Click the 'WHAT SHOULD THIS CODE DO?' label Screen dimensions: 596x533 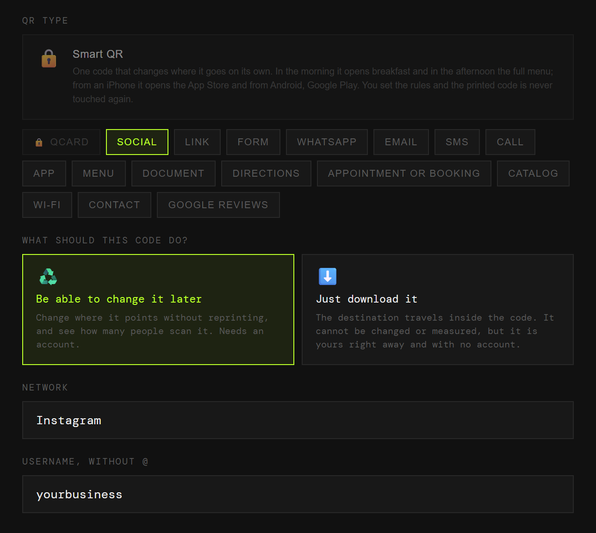105,241
